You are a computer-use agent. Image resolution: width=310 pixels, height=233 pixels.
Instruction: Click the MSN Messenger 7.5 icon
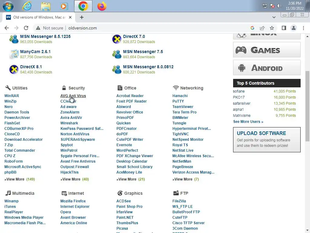(x=117, y=54)
